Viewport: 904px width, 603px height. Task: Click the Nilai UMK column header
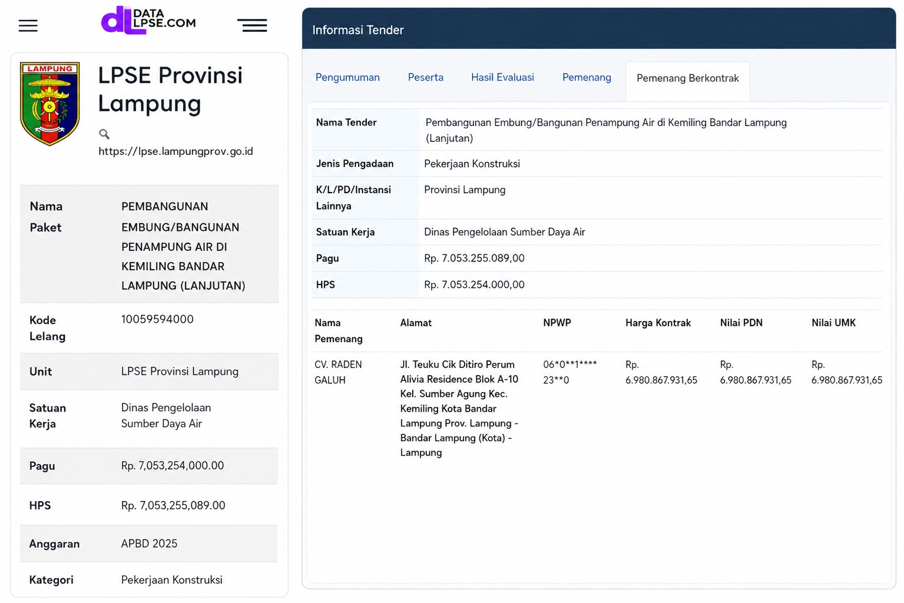pyautogui.click(x=833, y=323)
